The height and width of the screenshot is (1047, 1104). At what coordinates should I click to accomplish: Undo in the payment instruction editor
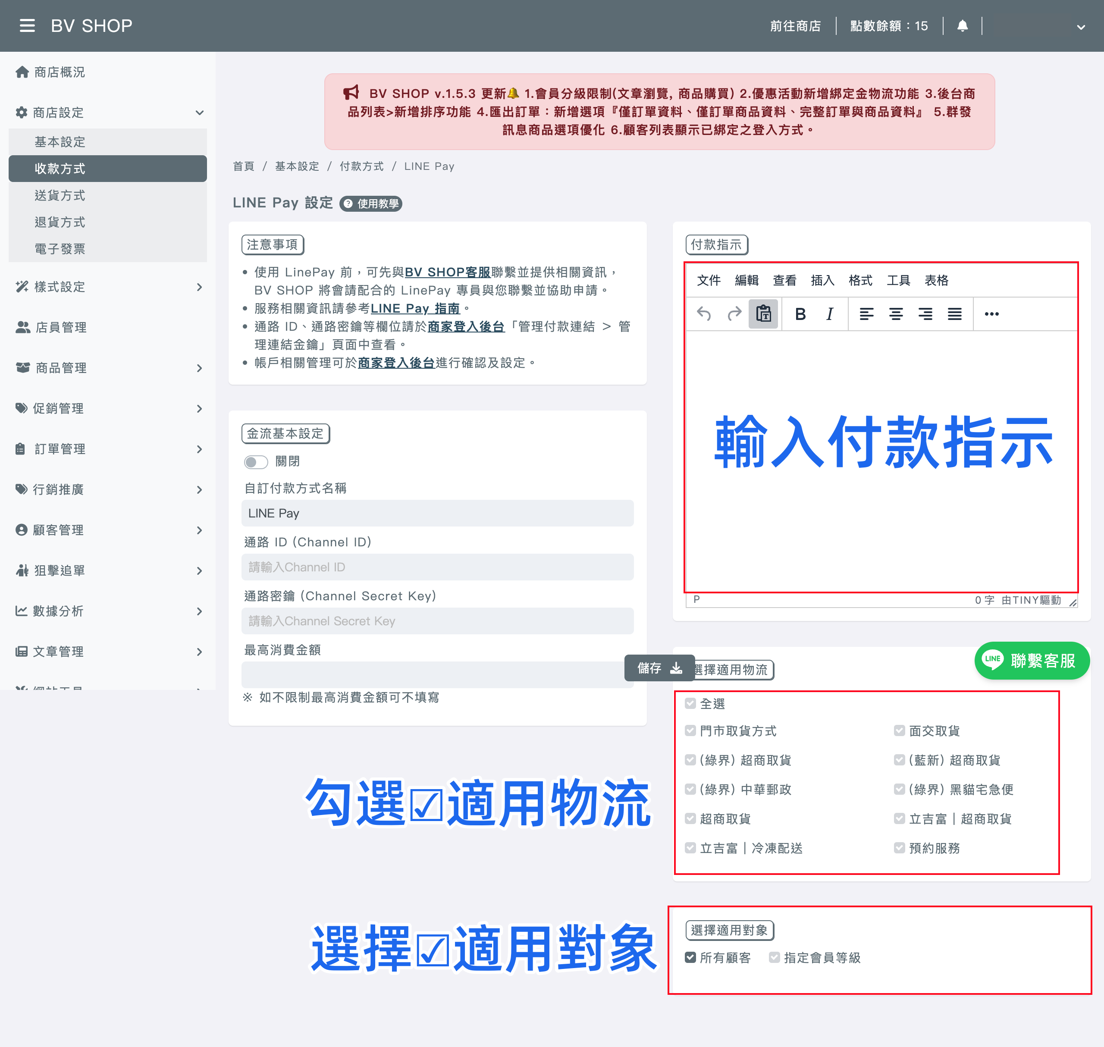(x=704, y=313)
